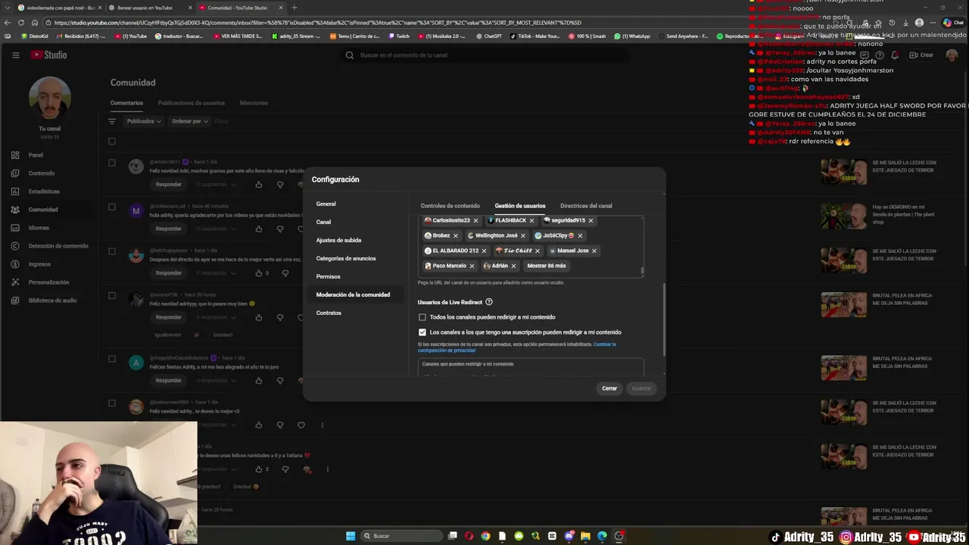Click the channel search field
This screenshot has height=545, width=969.
484,55
